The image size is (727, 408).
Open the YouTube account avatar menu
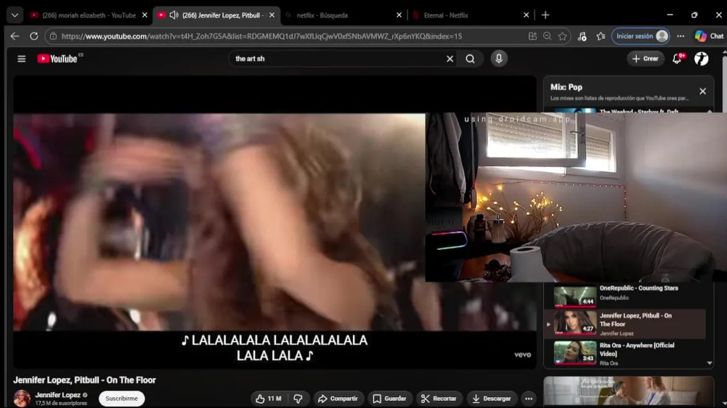(x=702, y=58)
